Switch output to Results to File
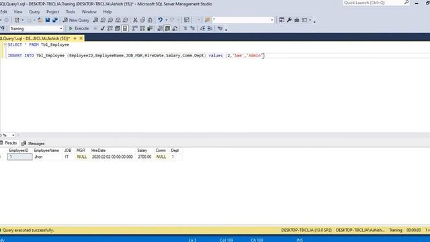This screenshot has width=430, height=242. 175,28
